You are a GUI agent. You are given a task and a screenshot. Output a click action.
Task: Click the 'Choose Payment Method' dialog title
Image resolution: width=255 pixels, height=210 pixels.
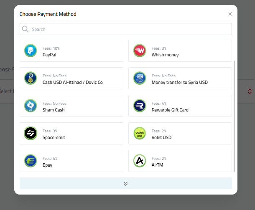[48, 14]
